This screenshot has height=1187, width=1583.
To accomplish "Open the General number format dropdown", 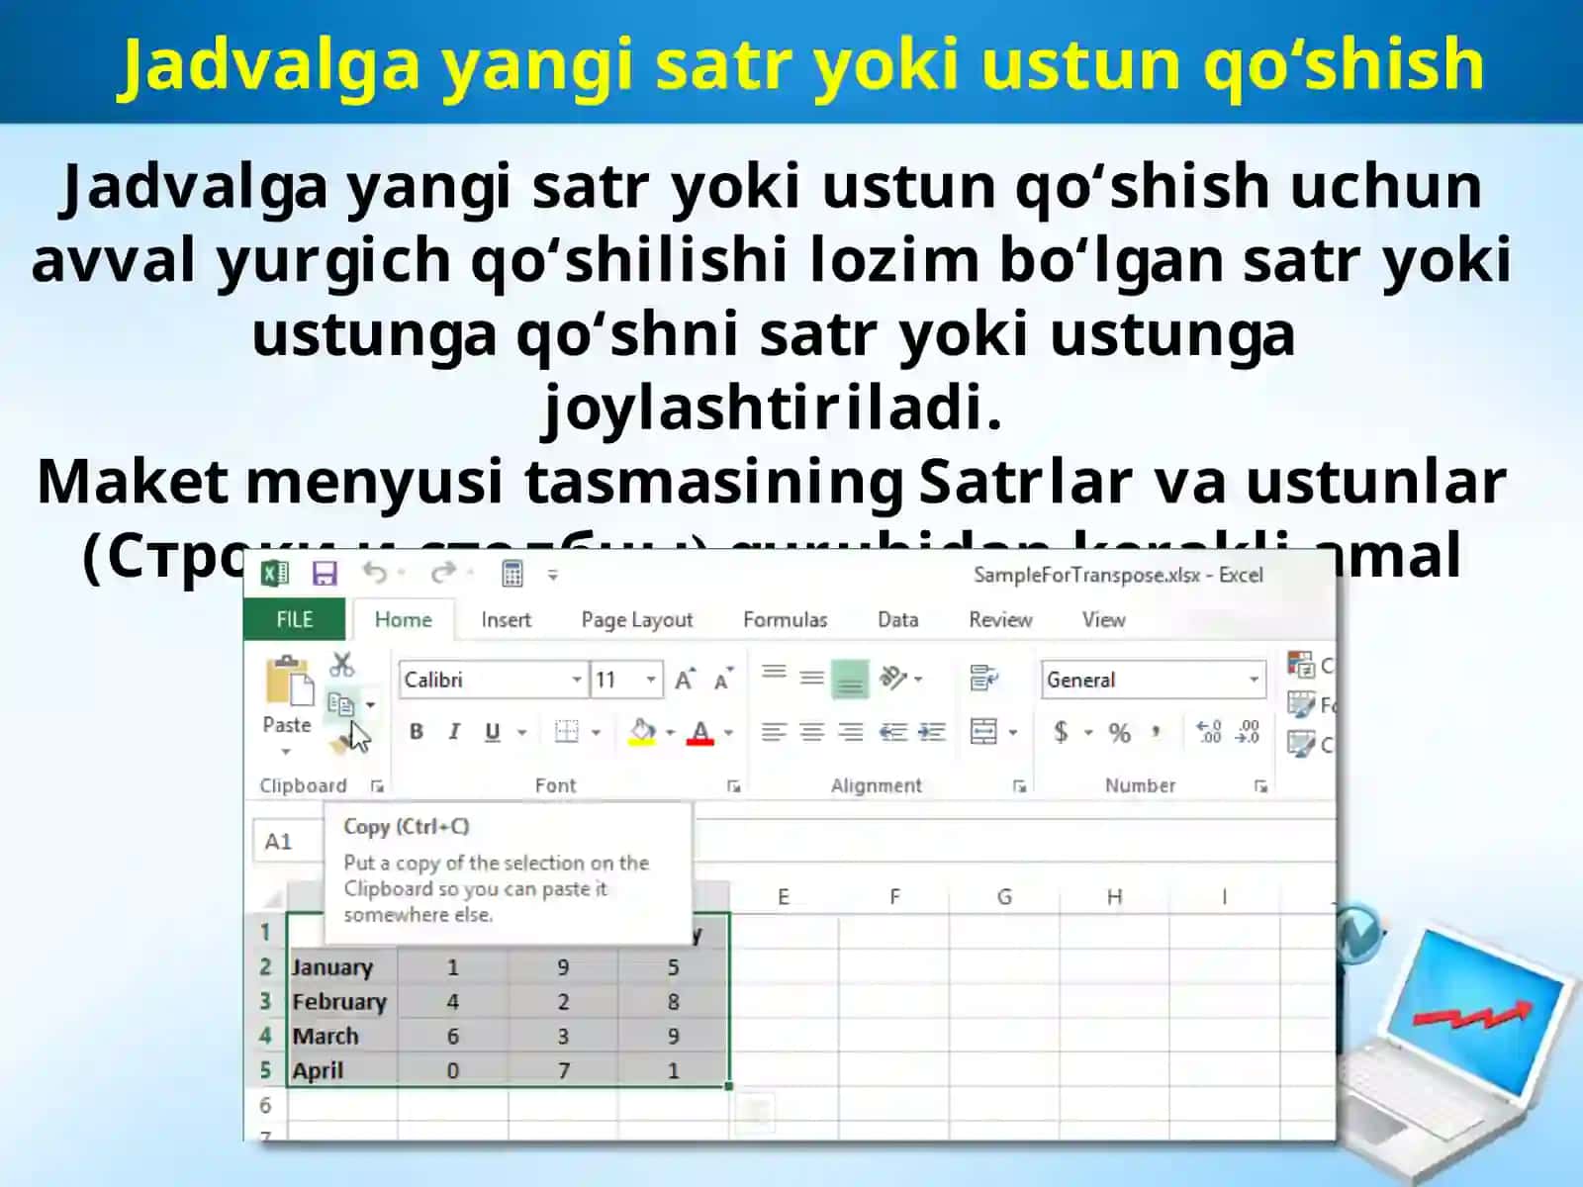I will (x=1254, y=680).
